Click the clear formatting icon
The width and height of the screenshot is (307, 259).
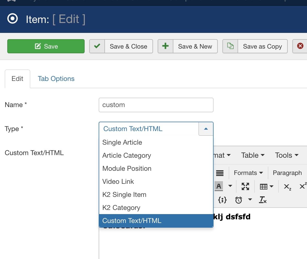pos(263,200)
